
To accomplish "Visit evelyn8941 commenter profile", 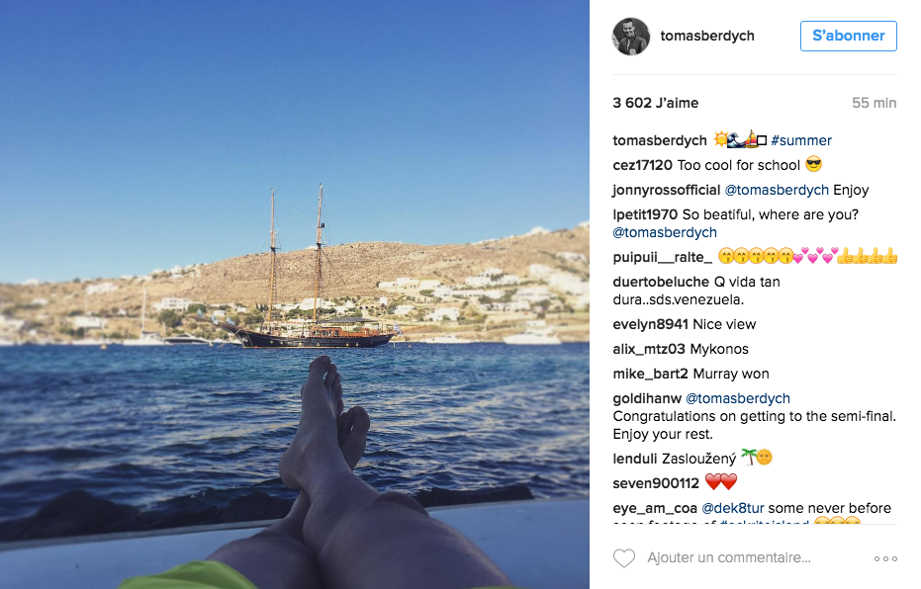I will (x=650, y=324).
